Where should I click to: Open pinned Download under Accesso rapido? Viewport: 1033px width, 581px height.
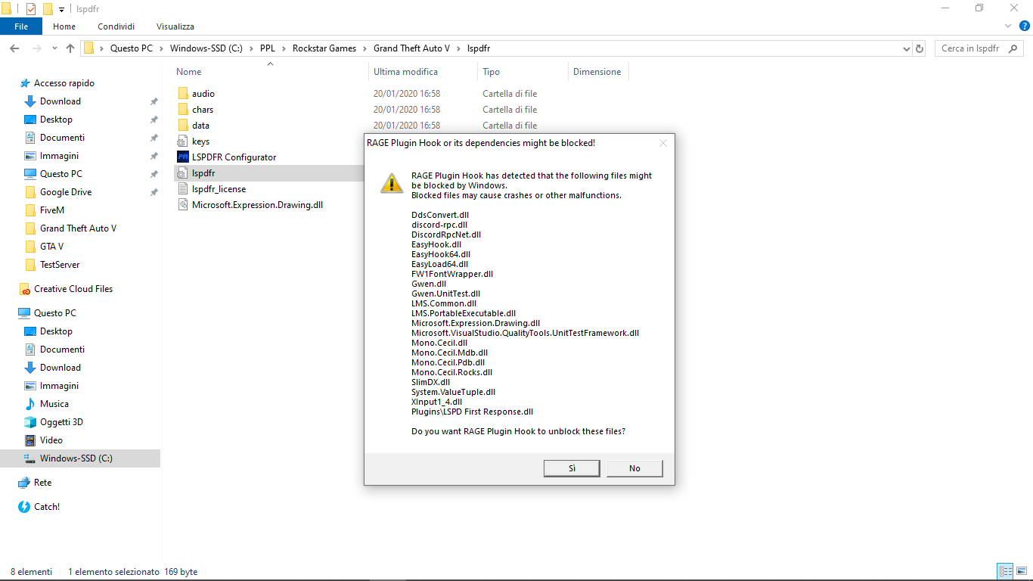[60, 101]
